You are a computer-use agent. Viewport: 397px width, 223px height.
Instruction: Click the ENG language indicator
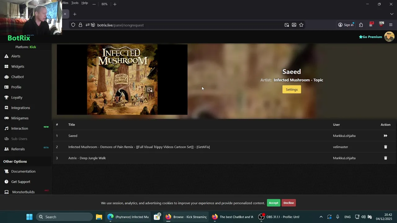pos(347,217)
